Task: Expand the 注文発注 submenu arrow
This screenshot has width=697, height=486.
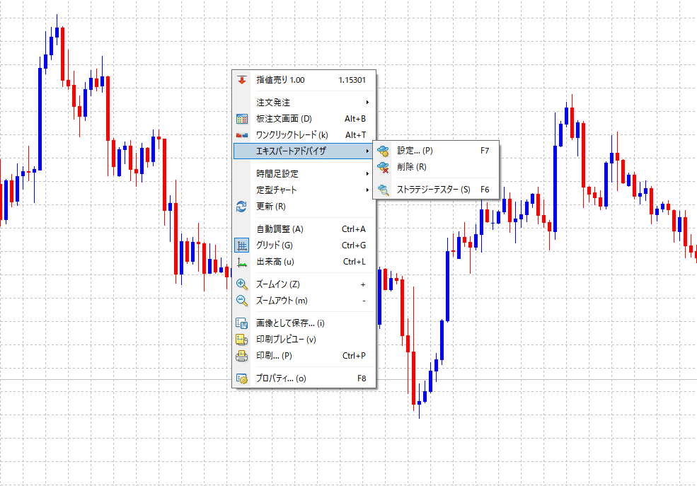Action: [367, 103]
